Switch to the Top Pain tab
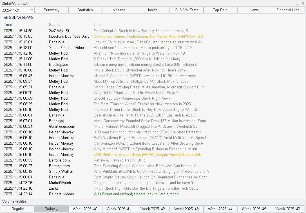The width and height of the screenshot is (306, 213). [220, 10]
